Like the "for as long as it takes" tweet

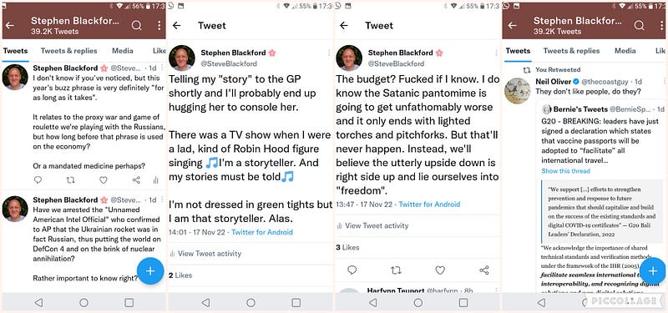tap(104, 180)
